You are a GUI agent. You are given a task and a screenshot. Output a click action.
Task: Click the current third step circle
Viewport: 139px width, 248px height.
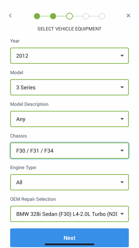point(69,16)
